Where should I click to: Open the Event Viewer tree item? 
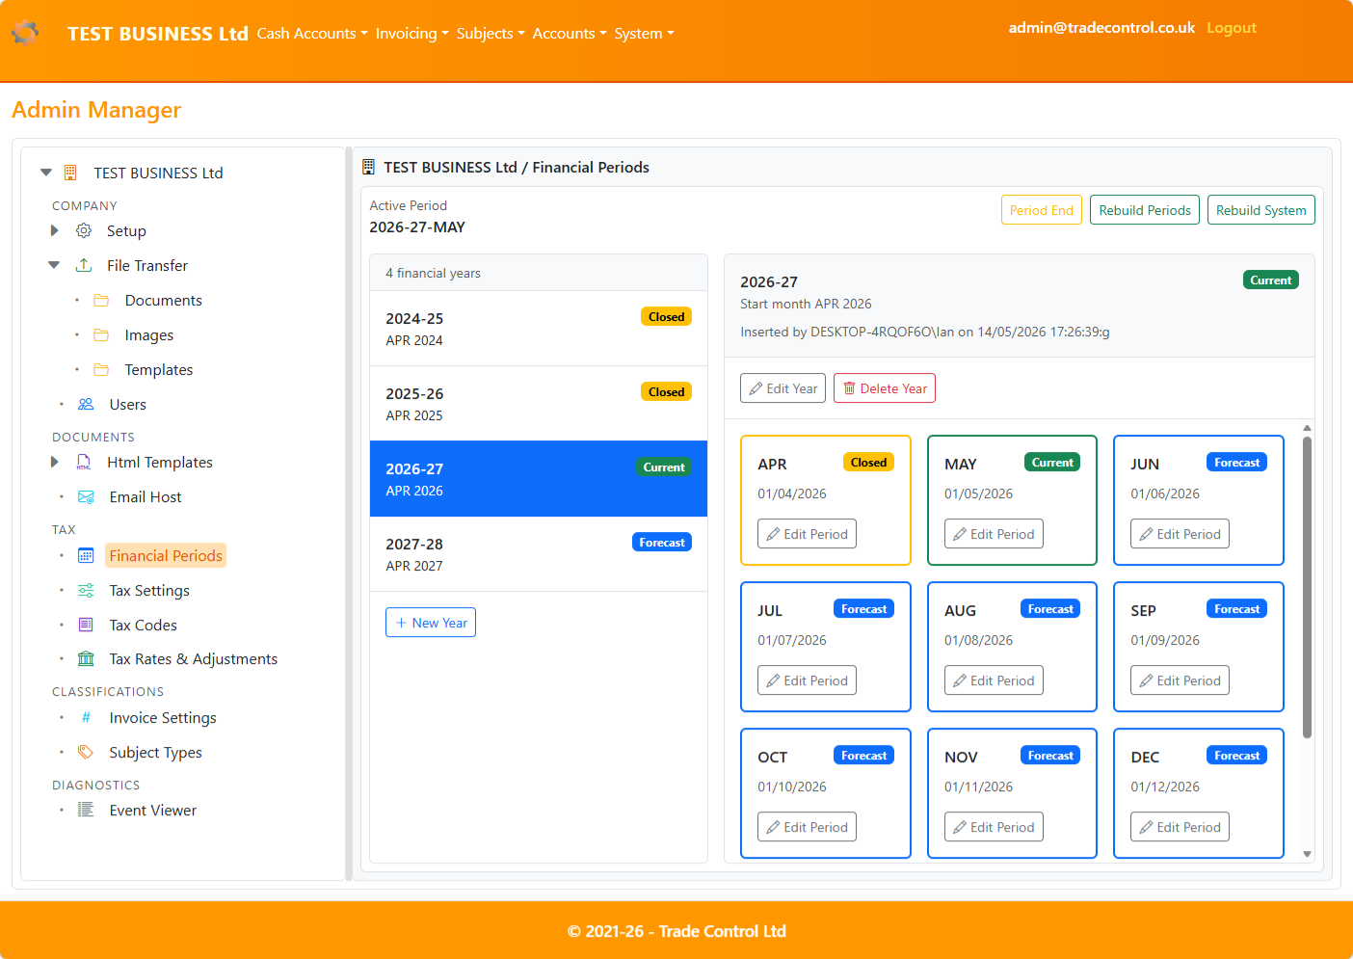point(152,810)
